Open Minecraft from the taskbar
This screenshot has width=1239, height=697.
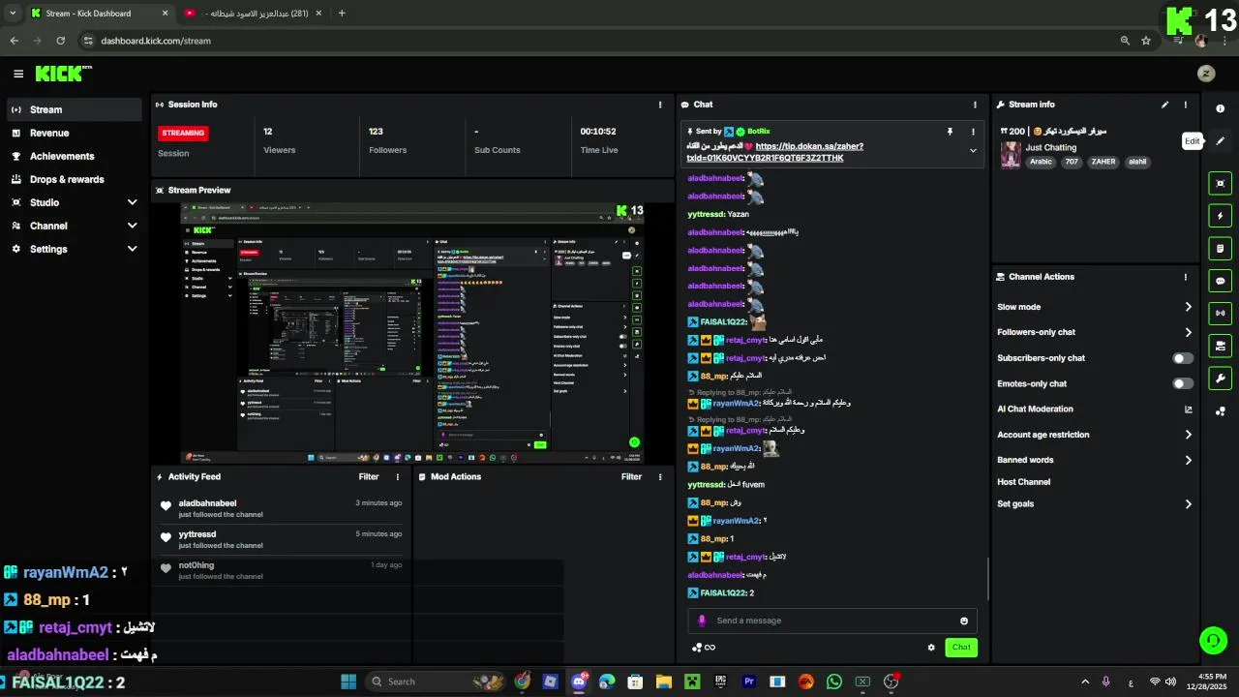coord(692,682)
